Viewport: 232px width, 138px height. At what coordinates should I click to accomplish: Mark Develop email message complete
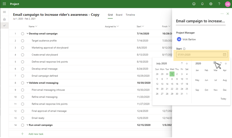[x=22, y=69]
